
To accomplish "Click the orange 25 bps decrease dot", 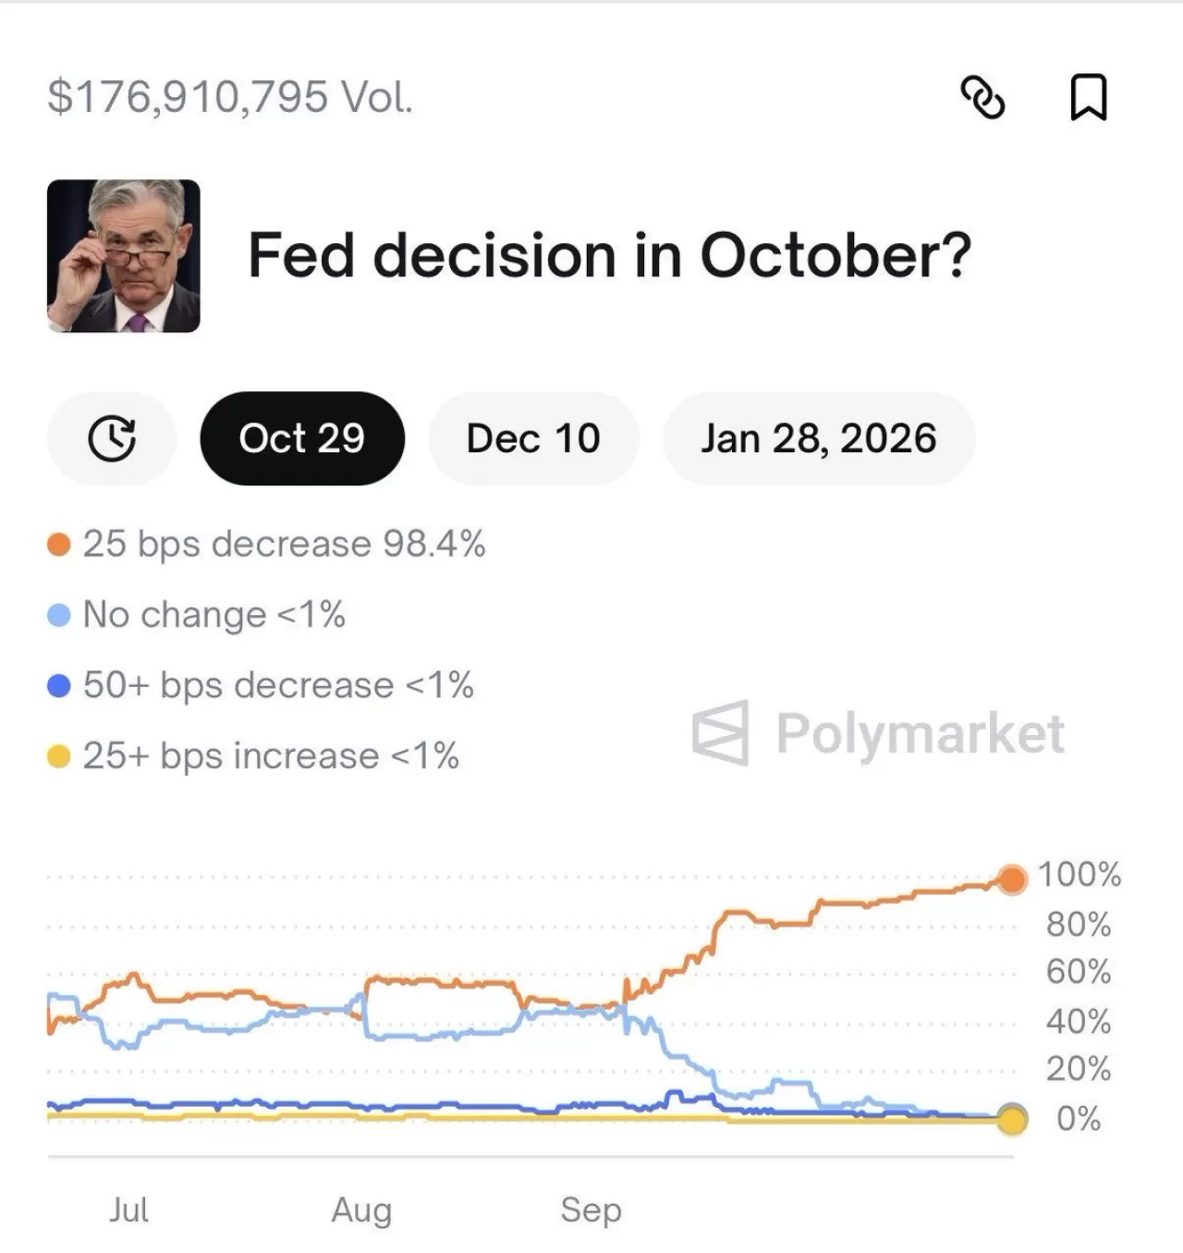I will 59,545.
